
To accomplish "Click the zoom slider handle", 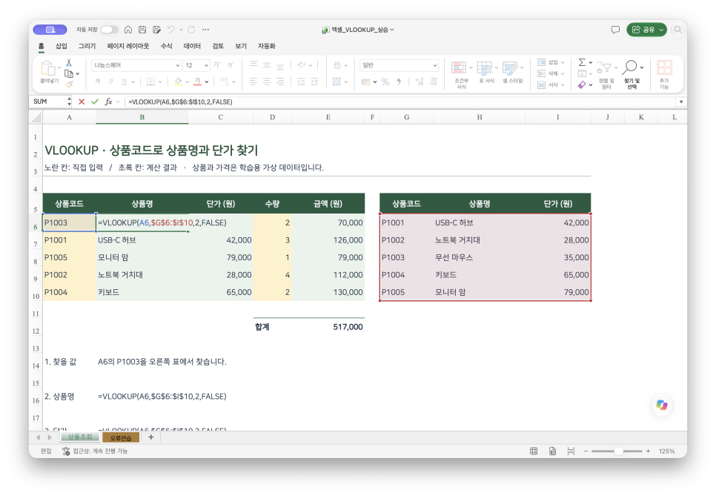I will (x=618, y=451).
